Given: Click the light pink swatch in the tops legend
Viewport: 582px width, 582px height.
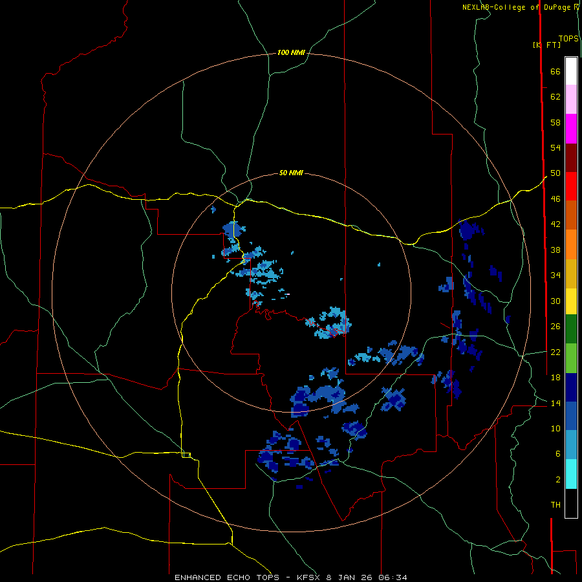Looking at the screenshot, I should pos(571,99).
